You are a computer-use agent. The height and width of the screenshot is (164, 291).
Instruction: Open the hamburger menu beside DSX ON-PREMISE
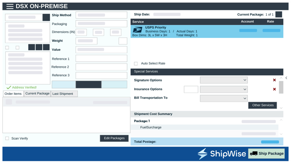[10, 7]
